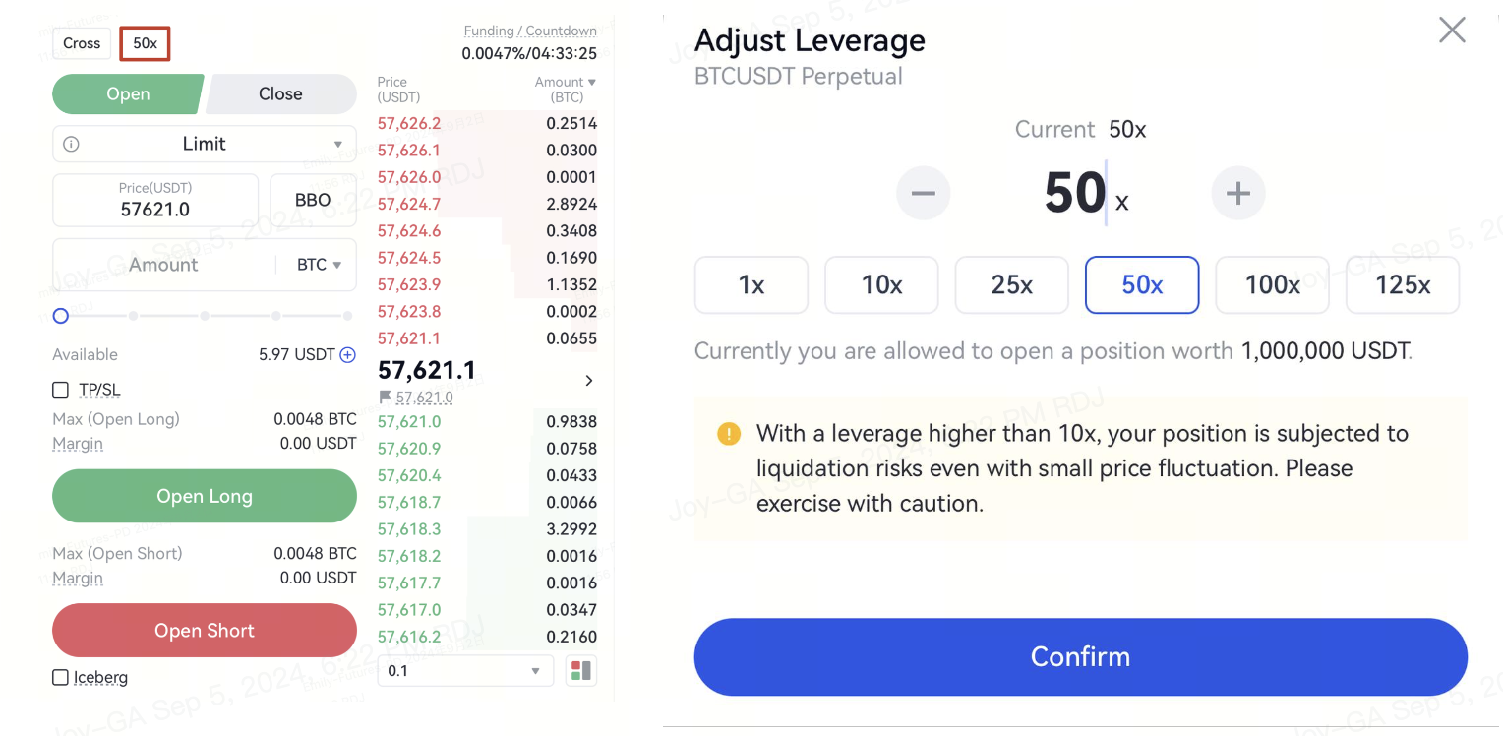Click the order book layout icon

[x=580, y=671]
